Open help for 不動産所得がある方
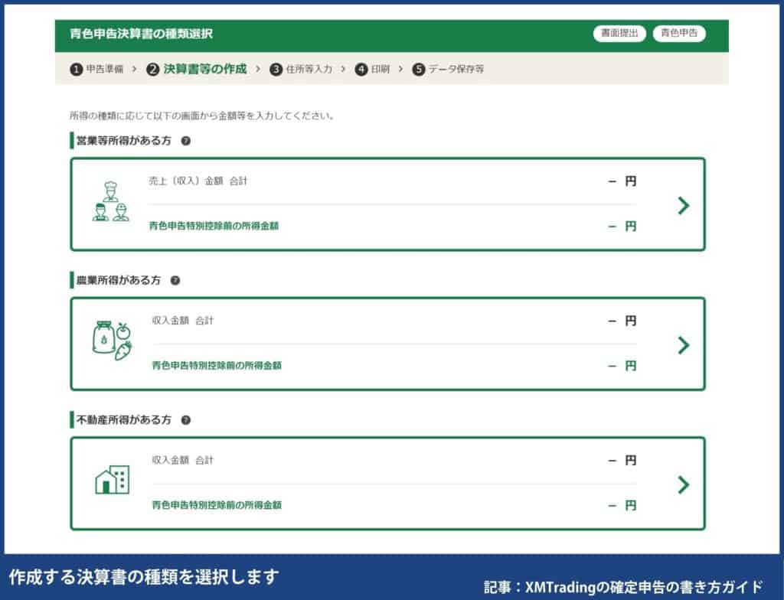 pos(185,420)
